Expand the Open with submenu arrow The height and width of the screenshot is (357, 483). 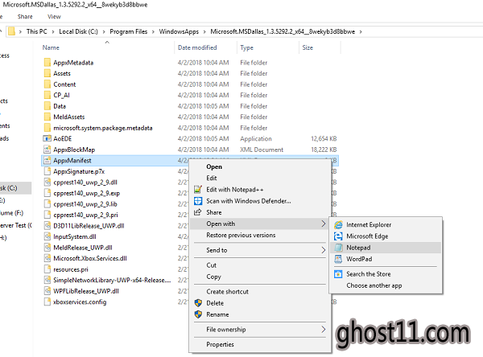(323, 224)
